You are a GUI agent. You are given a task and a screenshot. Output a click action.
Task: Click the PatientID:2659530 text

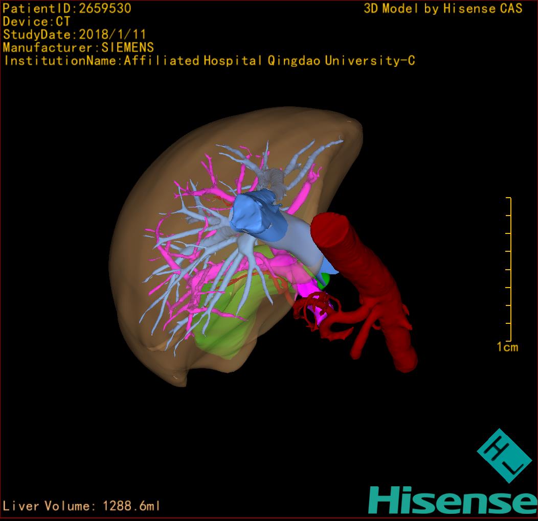67,9
